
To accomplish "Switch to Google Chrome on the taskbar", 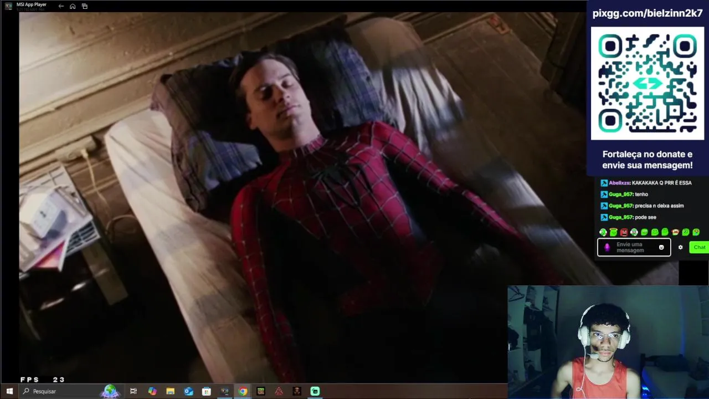I will point(243,391).
